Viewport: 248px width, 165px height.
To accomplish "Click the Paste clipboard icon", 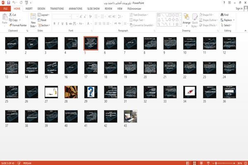I will (x=5, y=17).
